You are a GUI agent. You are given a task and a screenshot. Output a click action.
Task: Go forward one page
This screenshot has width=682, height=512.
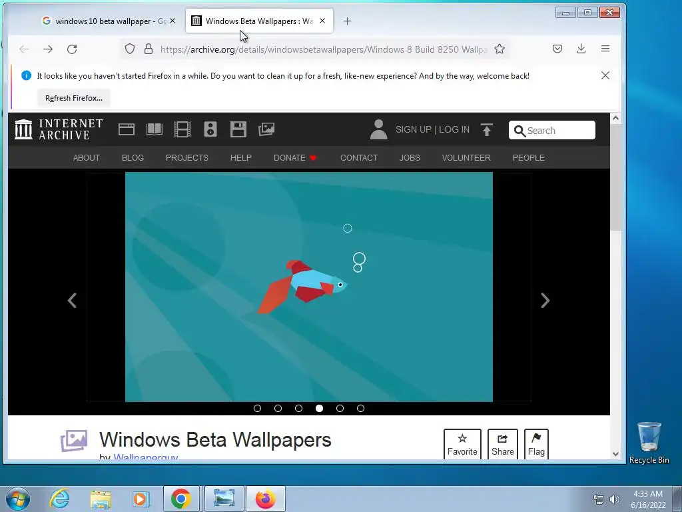tap(48, 49)
